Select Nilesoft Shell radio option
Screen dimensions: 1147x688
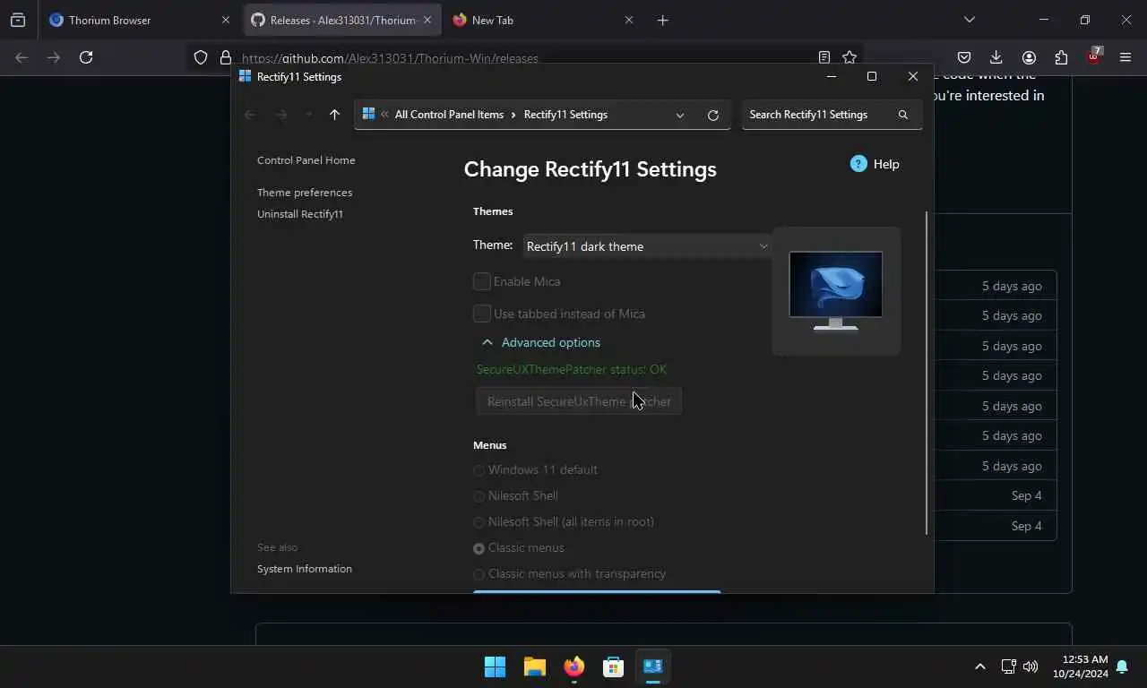click(479, 496)
